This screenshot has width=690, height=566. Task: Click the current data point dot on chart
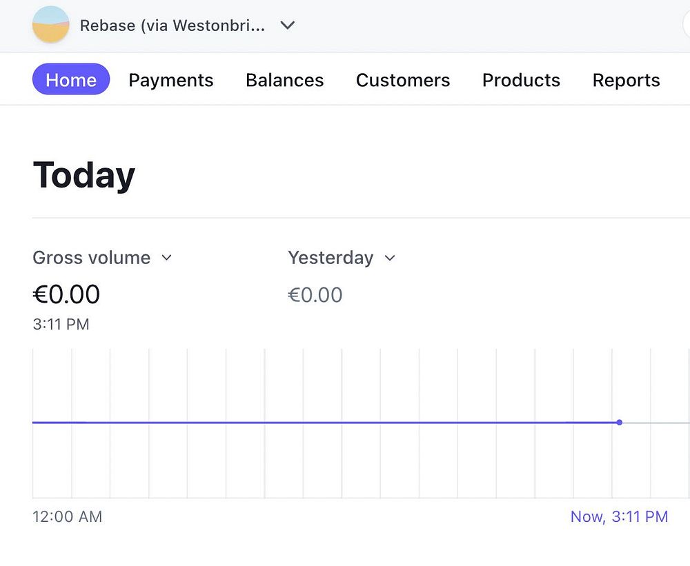(620, 422)
